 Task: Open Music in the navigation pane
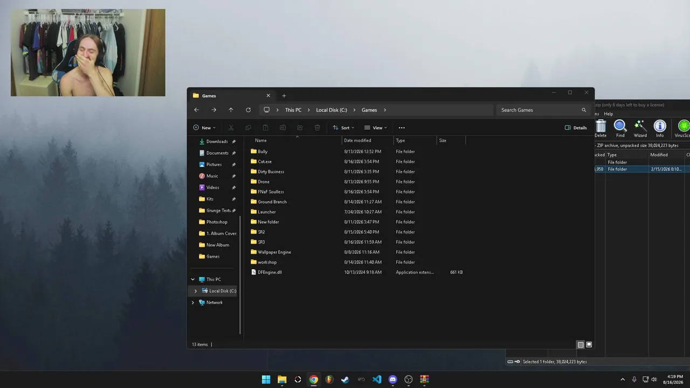click(x=212, y=176)
